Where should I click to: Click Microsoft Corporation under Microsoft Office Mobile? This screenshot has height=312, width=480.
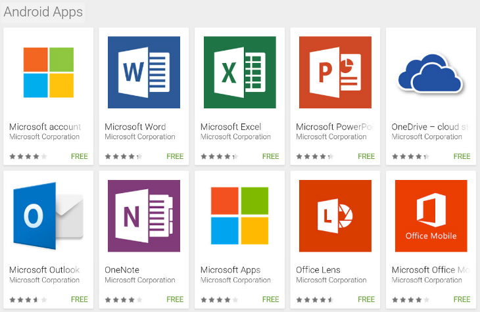427,280
